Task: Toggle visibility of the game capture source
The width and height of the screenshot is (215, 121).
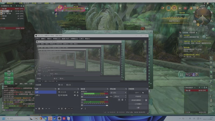Action: point(75,92)
